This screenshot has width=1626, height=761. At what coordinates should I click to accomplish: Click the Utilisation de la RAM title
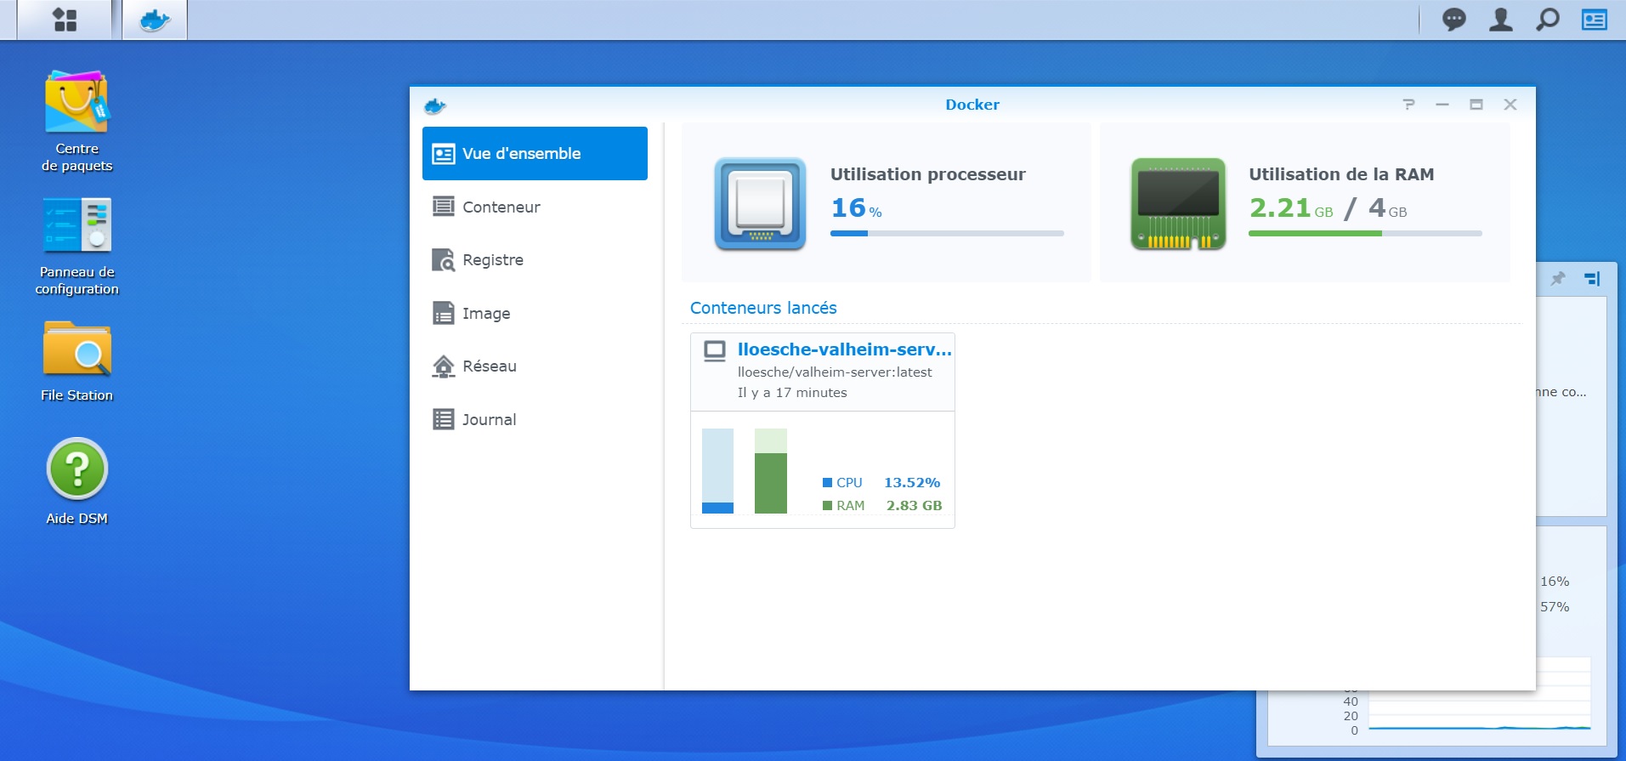tap(1341, 174)
